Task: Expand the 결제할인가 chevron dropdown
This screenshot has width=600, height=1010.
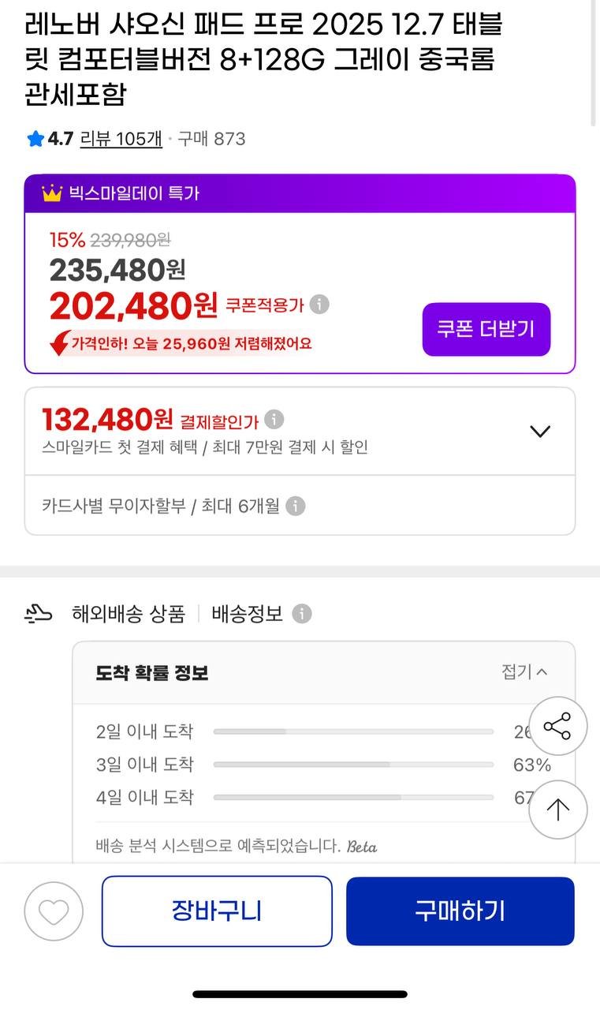Action: click(x=539, y=431)
